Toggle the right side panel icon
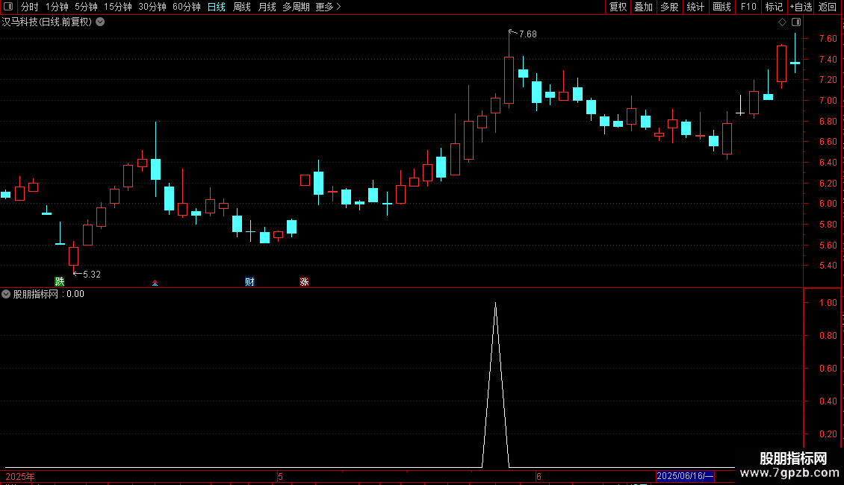 point(796,22)
